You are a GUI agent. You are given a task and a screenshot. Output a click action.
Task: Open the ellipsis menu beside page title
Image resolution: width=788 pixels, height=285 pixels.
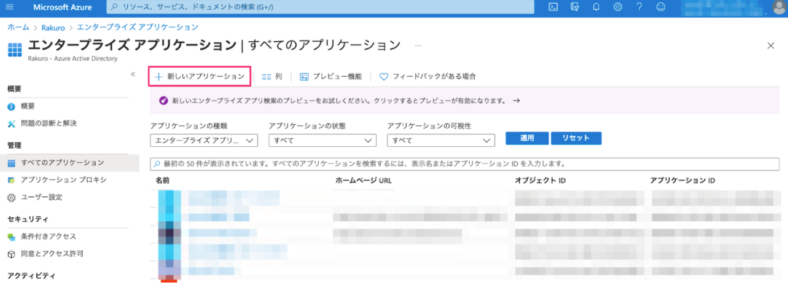pyautogui.click(x=418, y=45)
